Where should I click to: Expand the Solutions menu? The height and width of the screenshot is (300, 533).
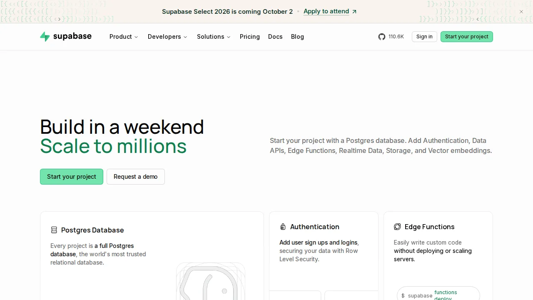[x=214, y=37]
